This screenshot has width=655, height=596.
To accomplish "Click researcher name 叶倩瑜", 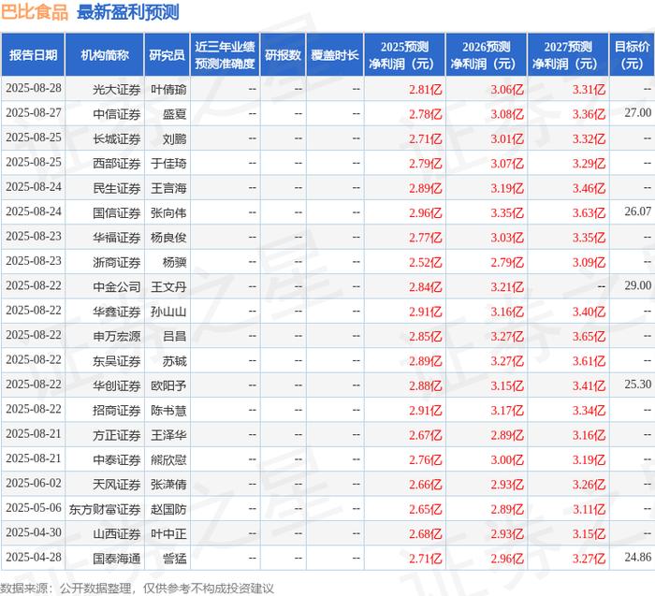I will [x=168, y=90].
